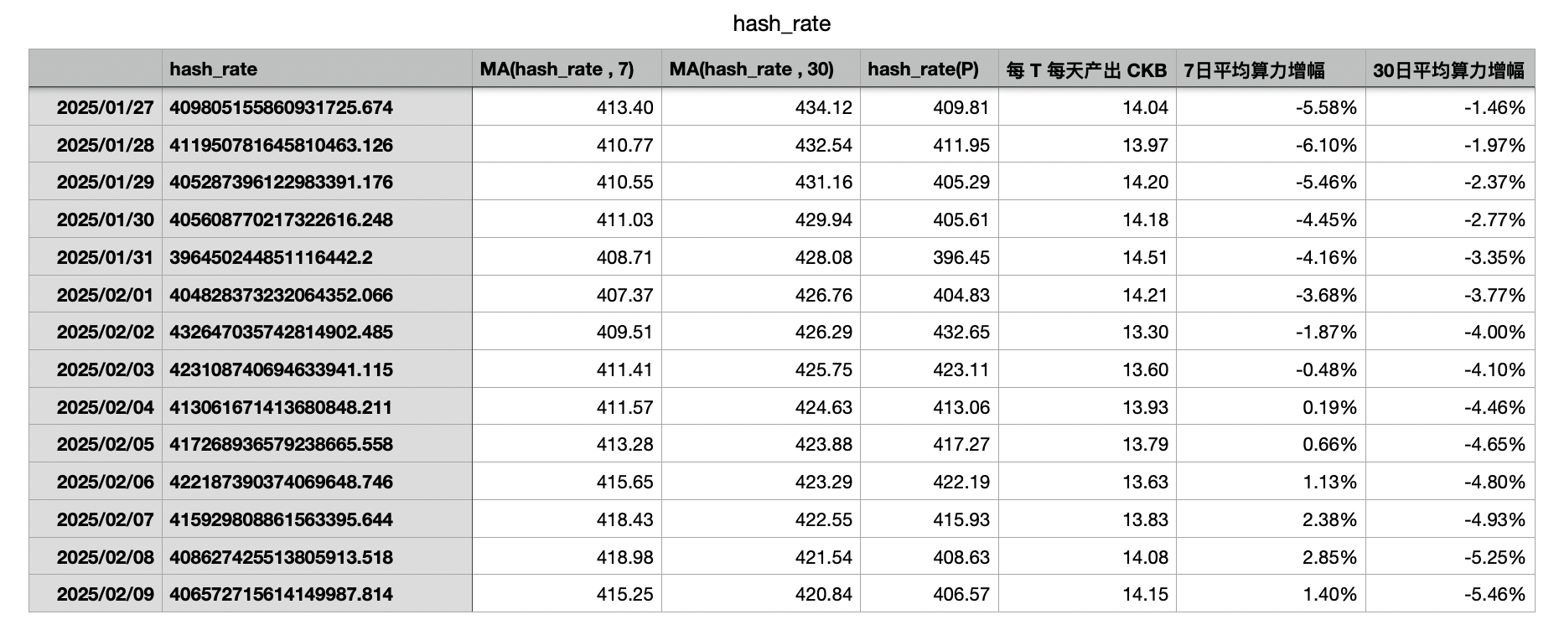
Task: Click the 7-day MA cell showing 418.98
Action: click(567, 557)
